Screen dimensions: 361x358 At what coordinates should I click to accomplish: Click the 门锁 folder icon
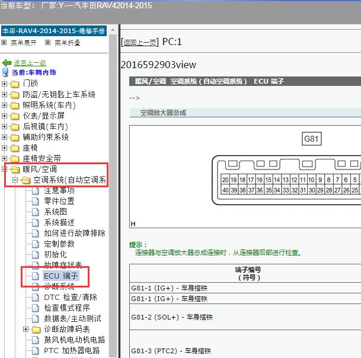tap(15, 84)
